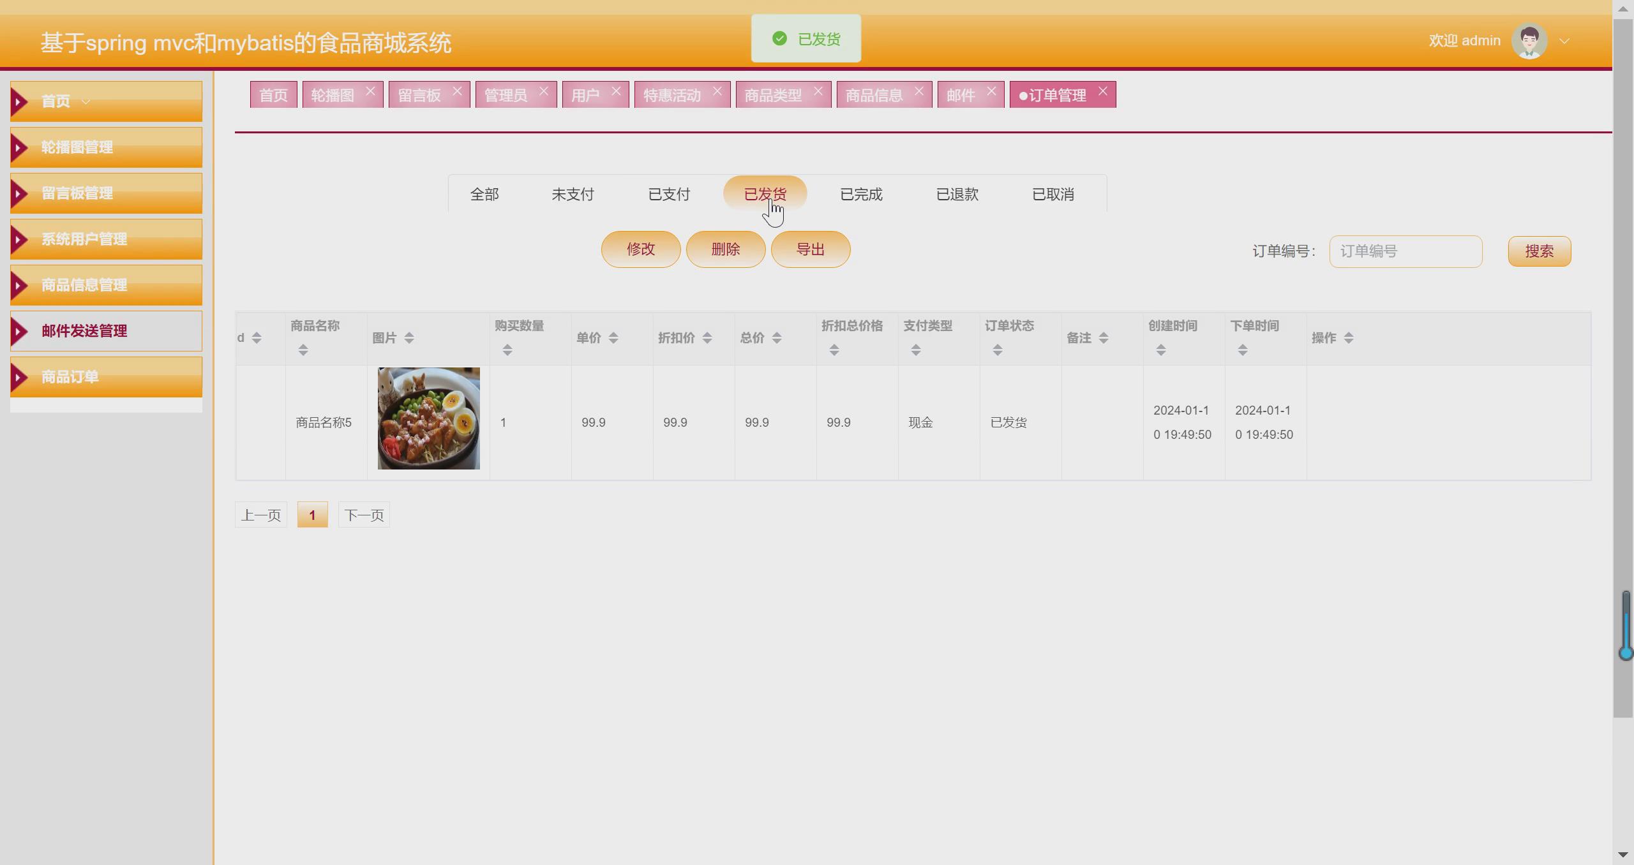Sort the 总价 column using arrows

point(776,338)
